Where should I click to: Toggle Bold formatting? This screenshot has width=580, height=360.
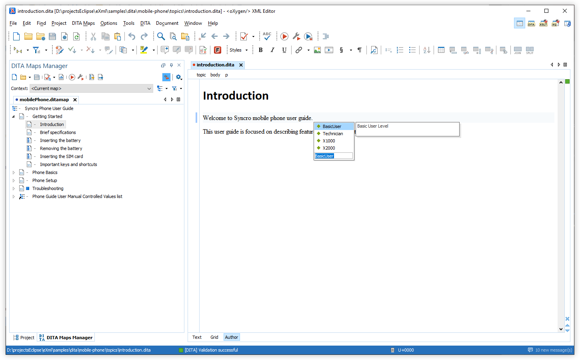click(261, 50)
